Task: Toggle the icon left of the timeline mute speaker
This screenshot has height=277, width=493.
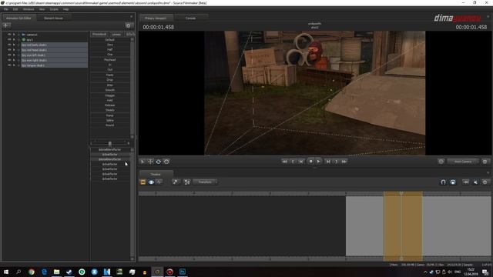Action: click(465, 182)
